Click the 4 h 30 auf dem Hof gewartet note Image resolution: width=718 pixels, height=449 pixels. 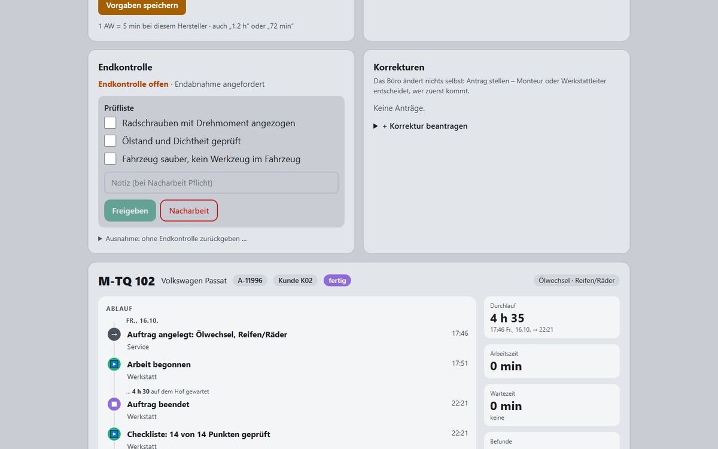168,392
